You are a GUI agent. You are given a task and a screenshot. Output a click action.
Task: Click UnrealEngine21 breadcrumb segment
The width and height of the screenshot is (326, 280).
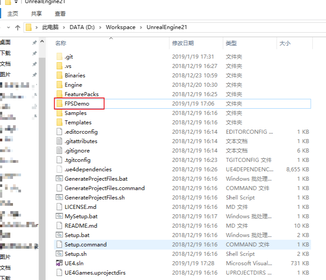[167, 27]
